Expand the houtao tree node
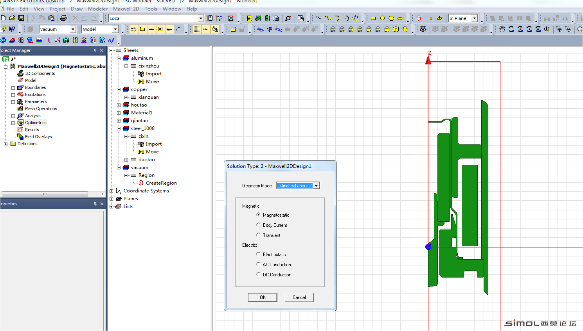The width and height of the screenshot is (583, 331). click(x=119, y=105)
